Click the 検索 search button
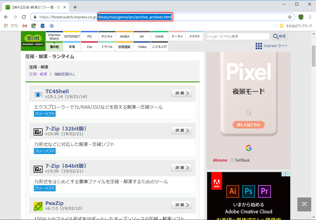316x220 pixels. click(280, 36)
